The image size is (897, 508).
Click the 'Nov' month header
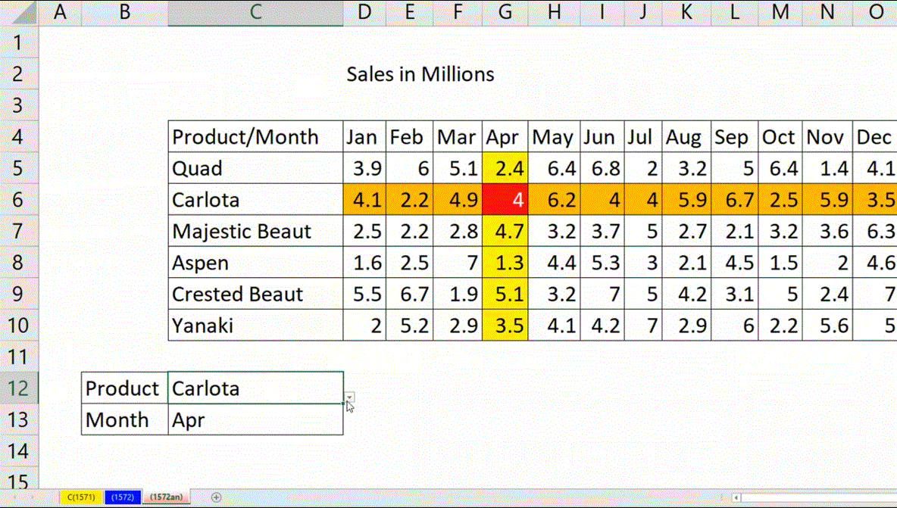click(827, 136)
